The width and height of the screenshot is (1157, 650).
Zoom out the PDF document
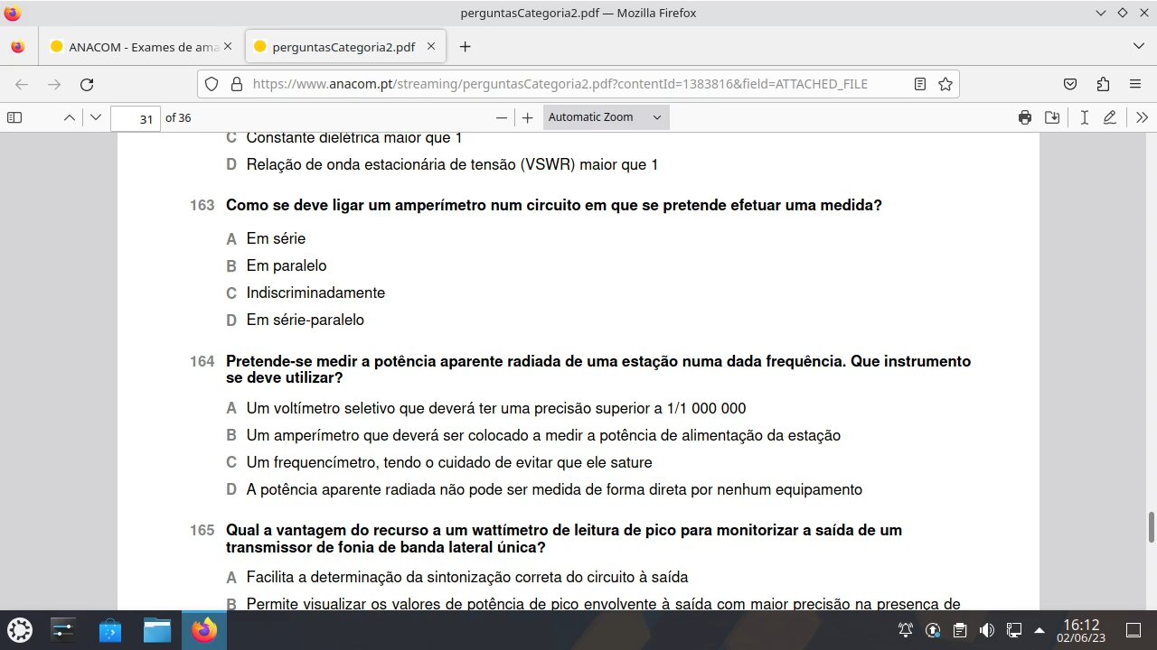[x=502, y=117]
